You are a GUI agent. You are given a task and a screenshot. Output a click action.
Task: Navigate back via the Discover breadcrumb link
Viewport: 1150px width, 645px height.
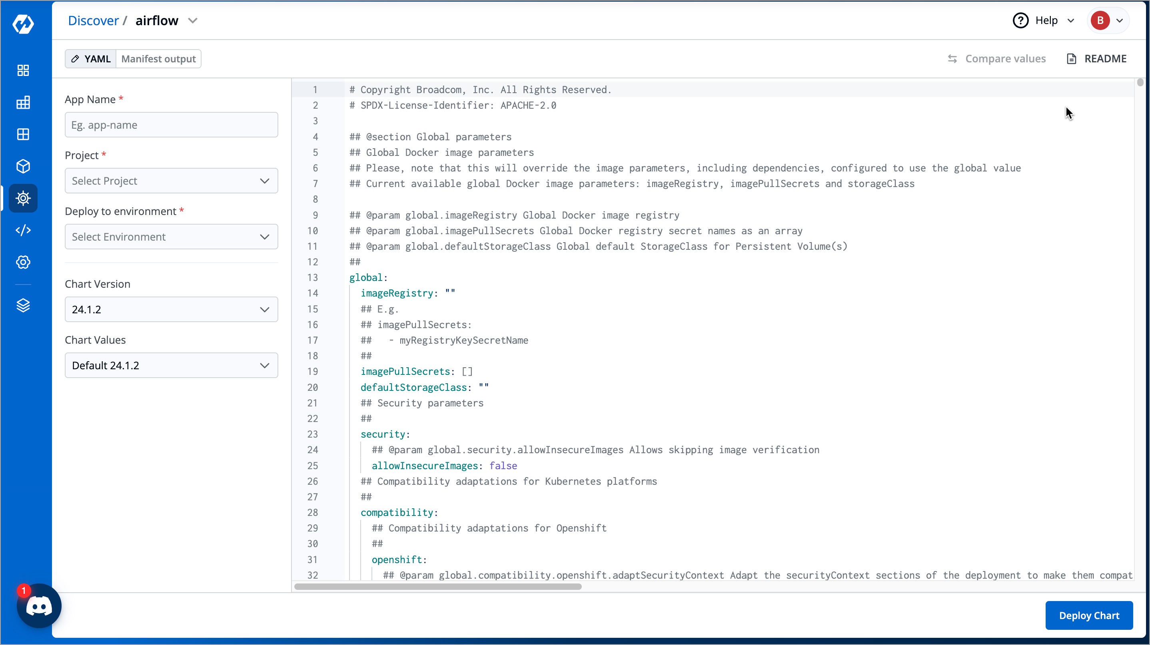(x=93, y=20)
